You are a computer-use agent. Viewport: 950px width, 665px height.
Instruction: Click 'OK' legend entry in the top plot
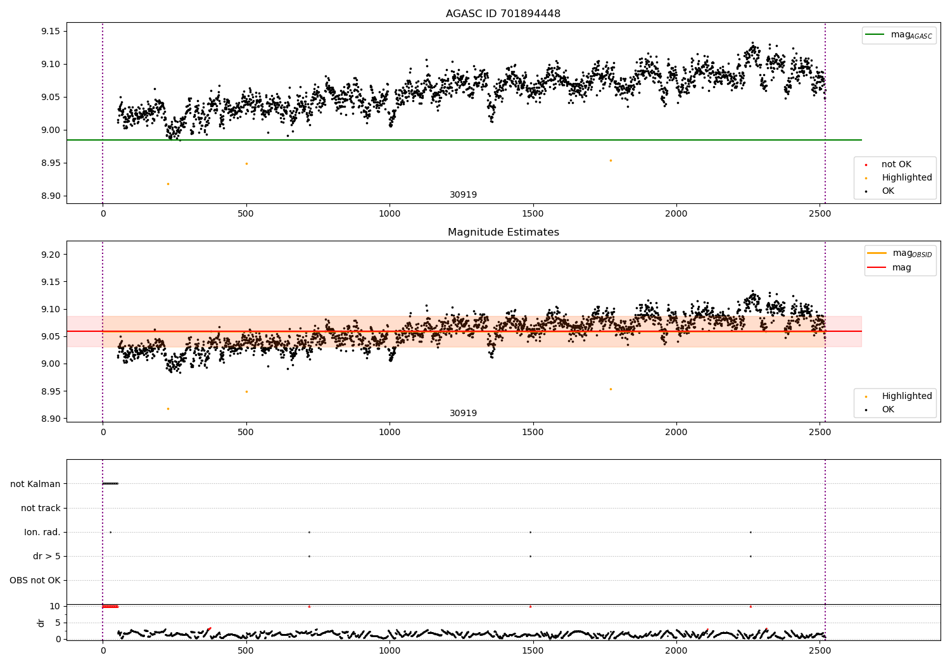pos(880,191)
